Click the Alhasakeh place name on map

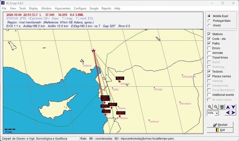189,76
